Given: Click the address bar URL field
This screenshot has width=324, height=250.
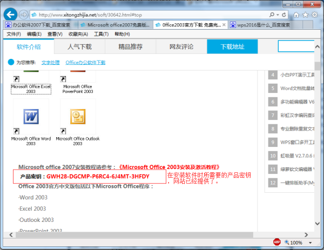Looking at the screenshot, I should coord(149,15).
